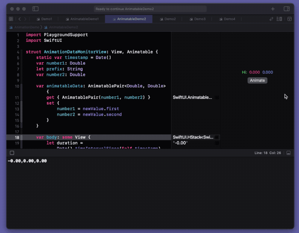
Task: Toggle inline result for SwiftUI.HStack
Action: [x=216, y=137]
